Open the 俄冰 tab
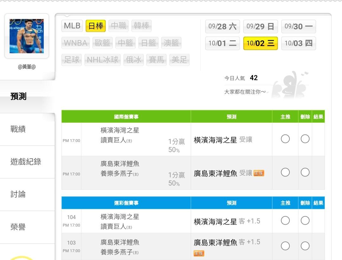The image size is (342, 260). [x=134, y=60]
